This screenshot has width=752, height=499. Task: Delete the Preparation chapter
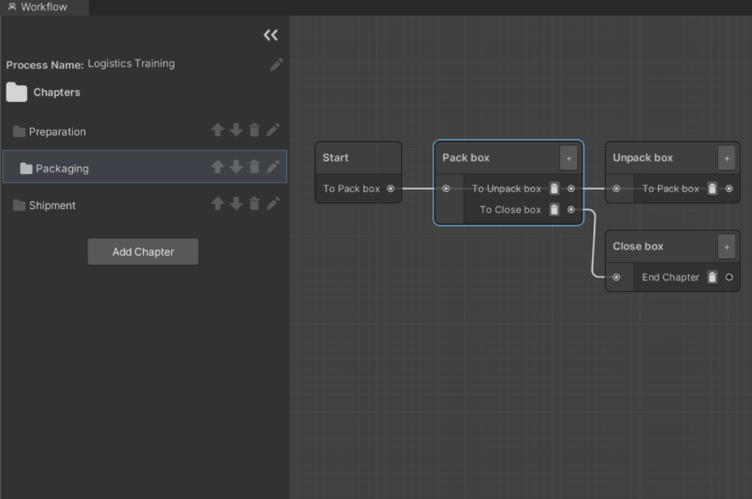pyautogui.click(x=254, y=131)
